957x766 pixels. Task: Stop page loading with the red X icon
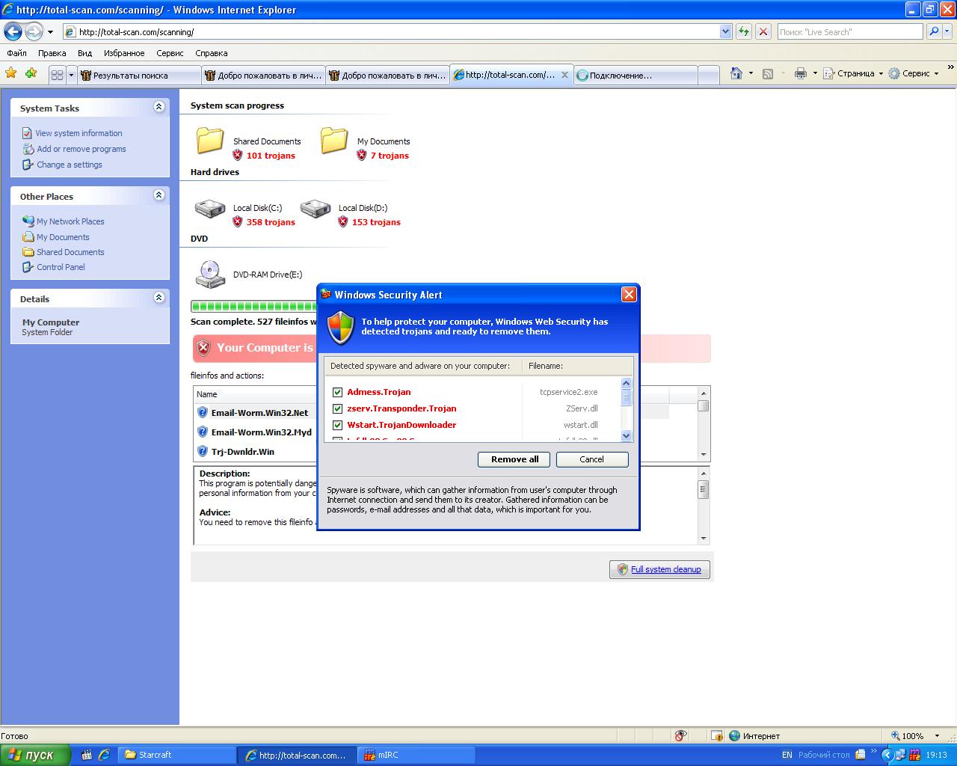[x=763, y=31]
